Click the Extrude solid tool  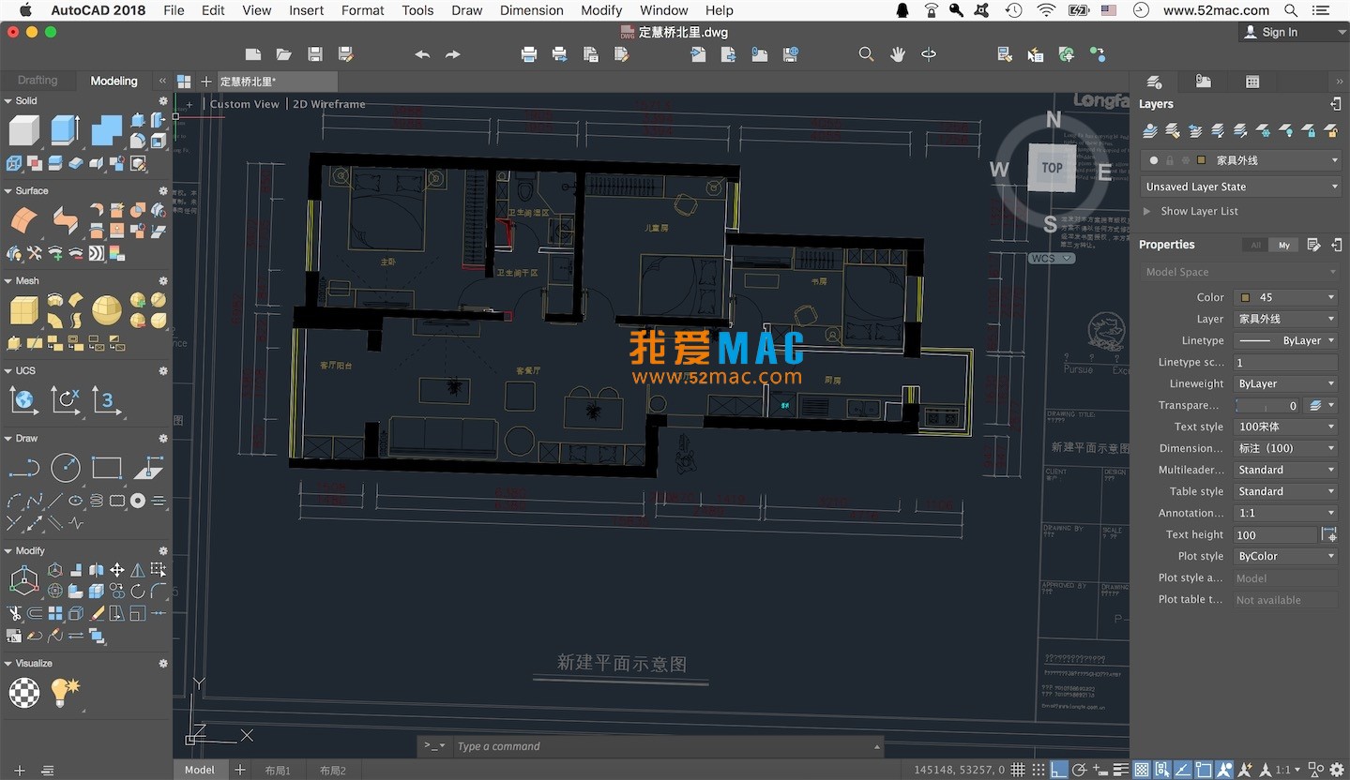[x=65, y=130]
